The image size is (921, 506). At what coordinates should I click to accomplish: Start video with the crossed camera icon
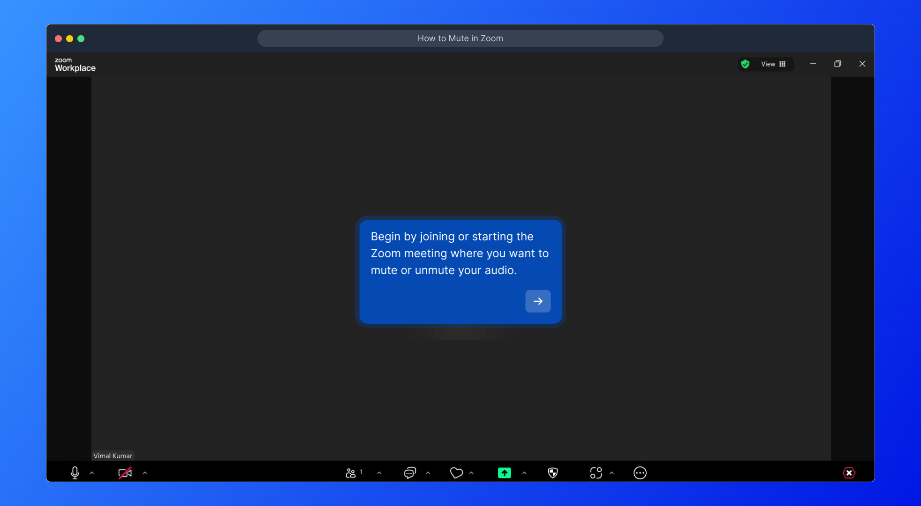tap(125, 473)
